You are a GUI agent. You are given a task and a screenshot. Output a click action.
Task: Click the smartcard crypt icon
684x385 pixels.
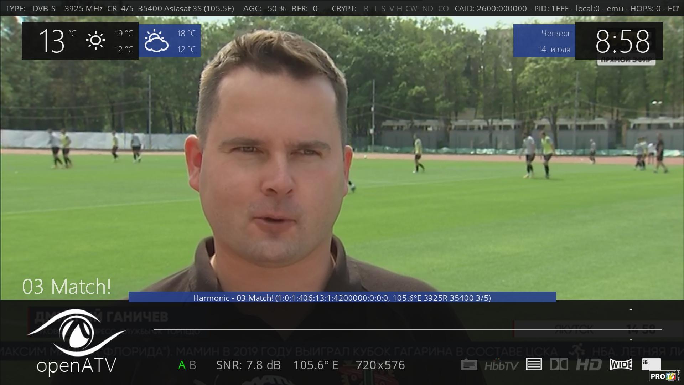click(651, 364)
